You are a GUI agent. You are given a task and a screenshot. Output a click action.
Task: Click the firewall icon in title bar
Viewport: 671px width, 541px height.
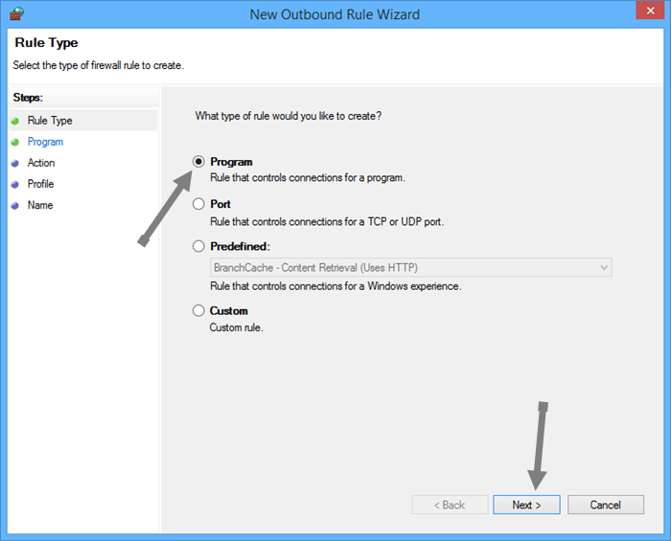16,13
